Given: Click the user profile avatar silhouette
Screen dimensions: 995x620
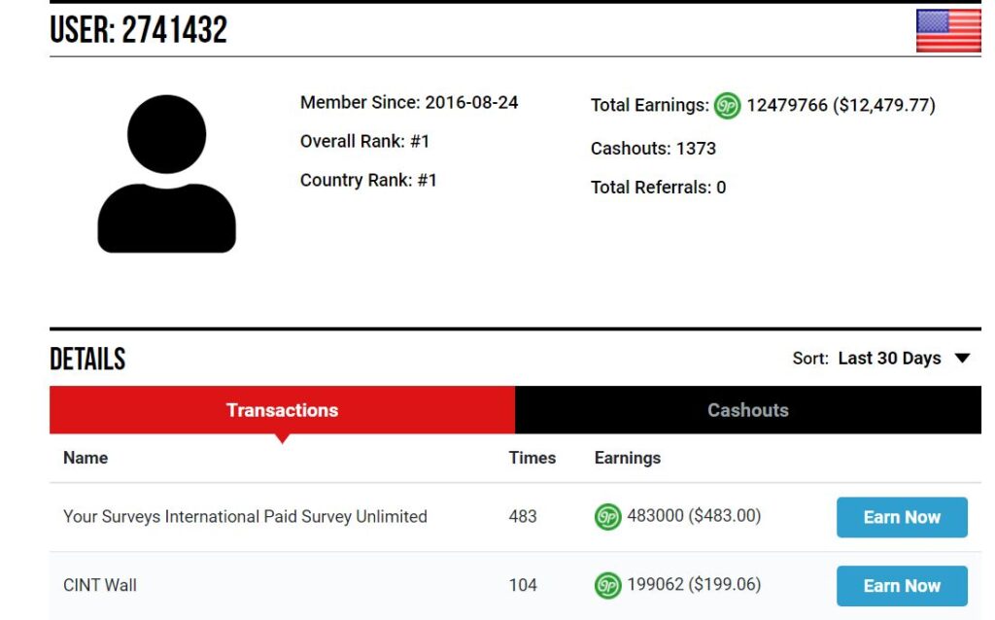Looking at the screenshot, I should [x=167, y=175].
